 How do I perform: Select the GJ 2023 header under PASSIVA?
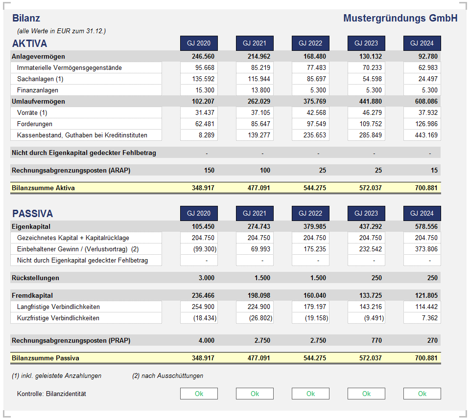pyautogui.click(x=366, y=213)
